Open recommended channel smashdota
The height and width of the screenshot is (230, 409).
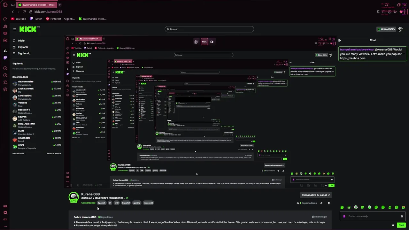(37, 139)
